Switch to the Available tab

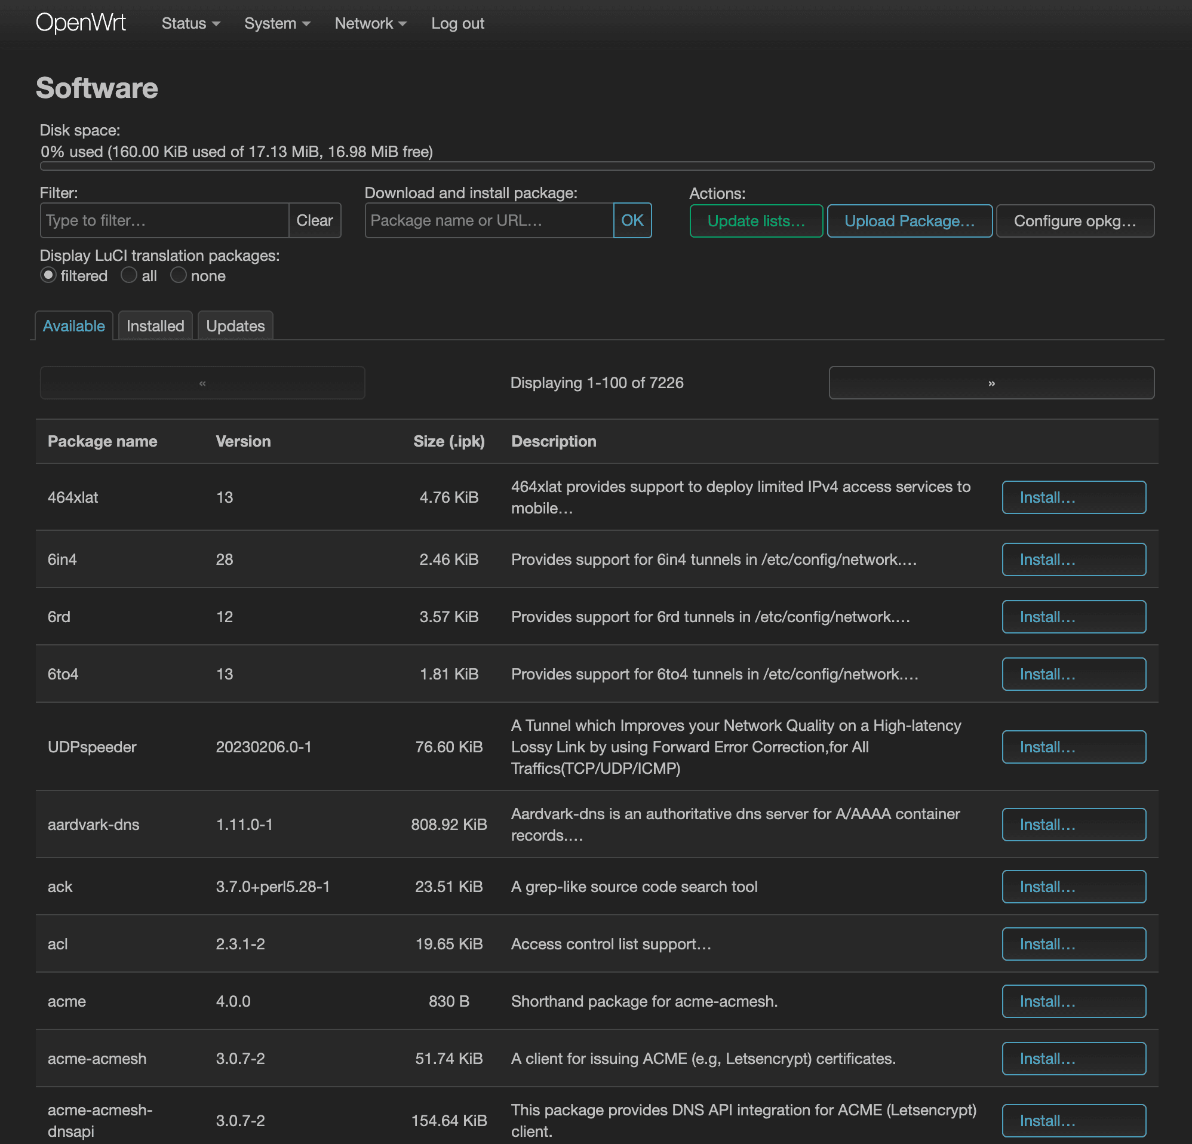[x=73, y=326]
